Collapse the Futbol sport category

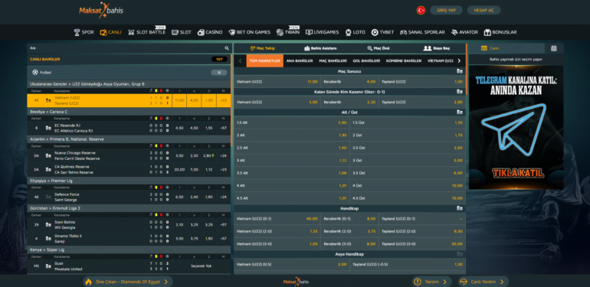point(129,73)
